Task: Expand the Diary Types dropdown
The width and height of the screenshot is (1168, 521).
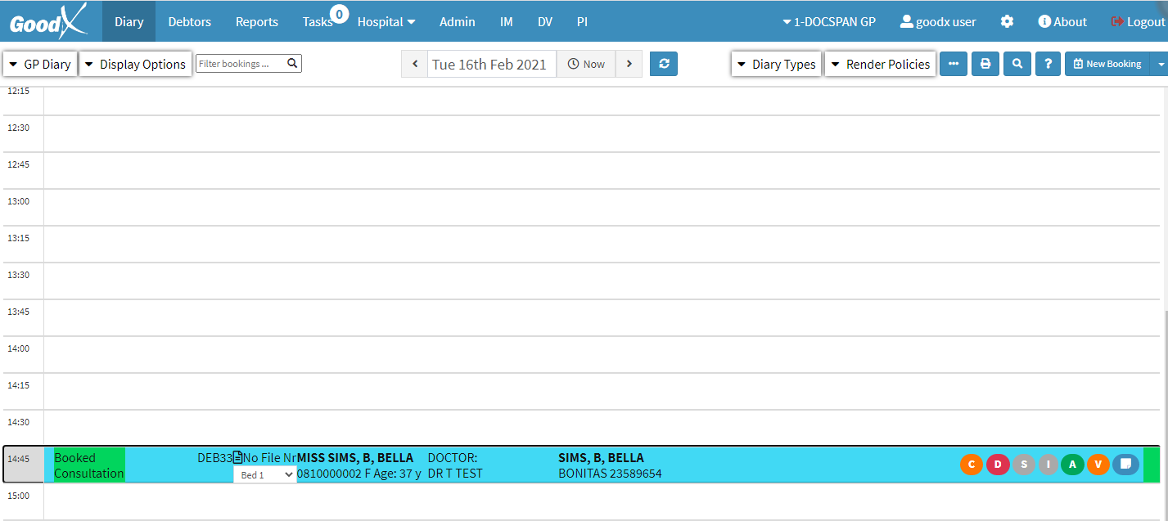Action: pos(776,64)
